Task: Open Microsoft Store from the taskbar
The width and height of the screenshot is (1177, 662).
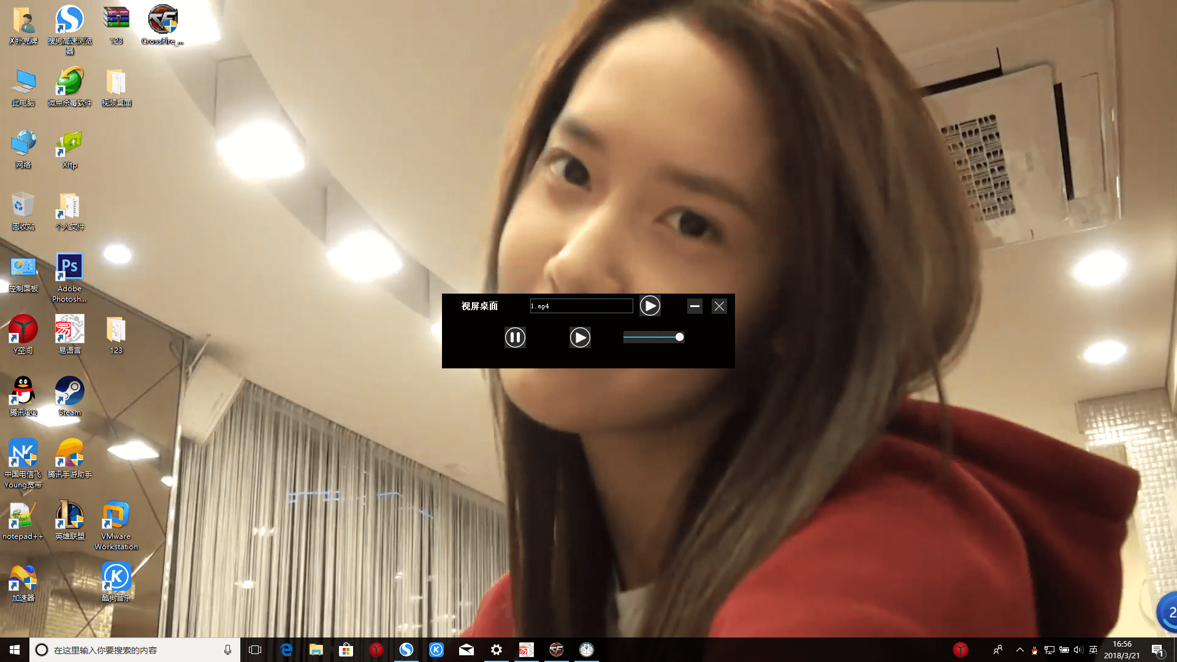Action: (x=346, y=650)
